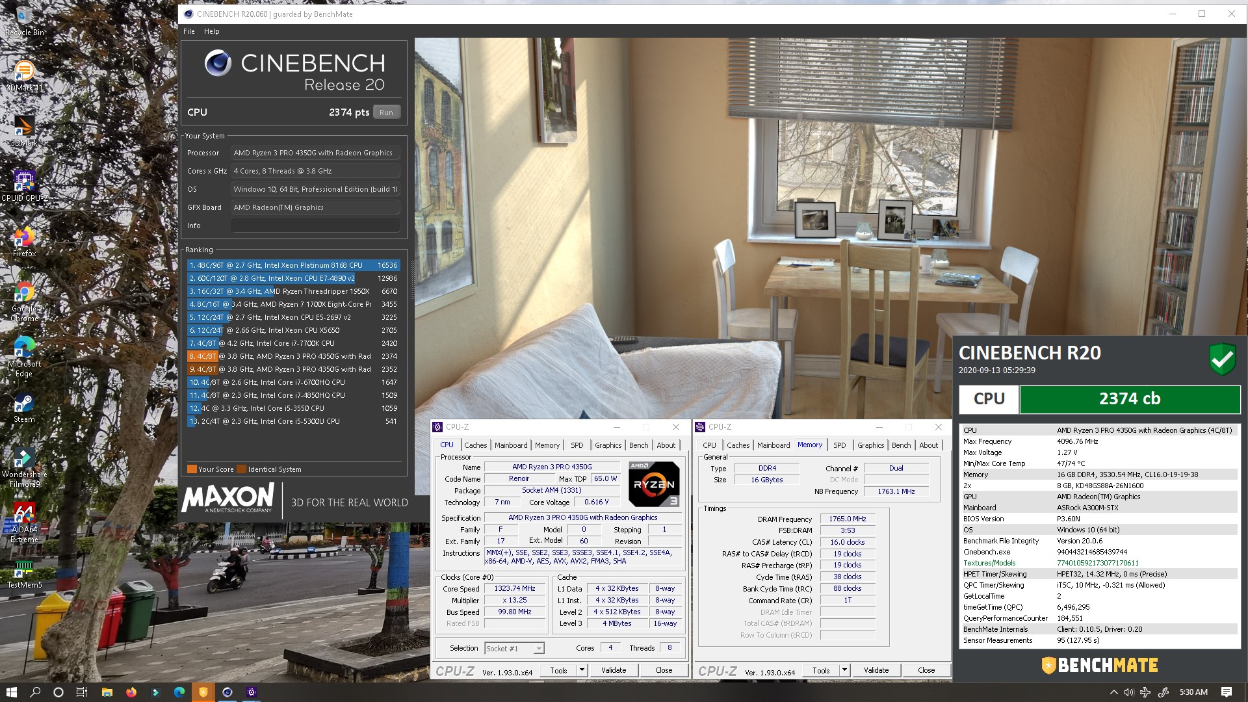Open the Bench tab in left CPU-Z window
The height and width of the screenshot is (702, 1248).
tap(638, 445)
